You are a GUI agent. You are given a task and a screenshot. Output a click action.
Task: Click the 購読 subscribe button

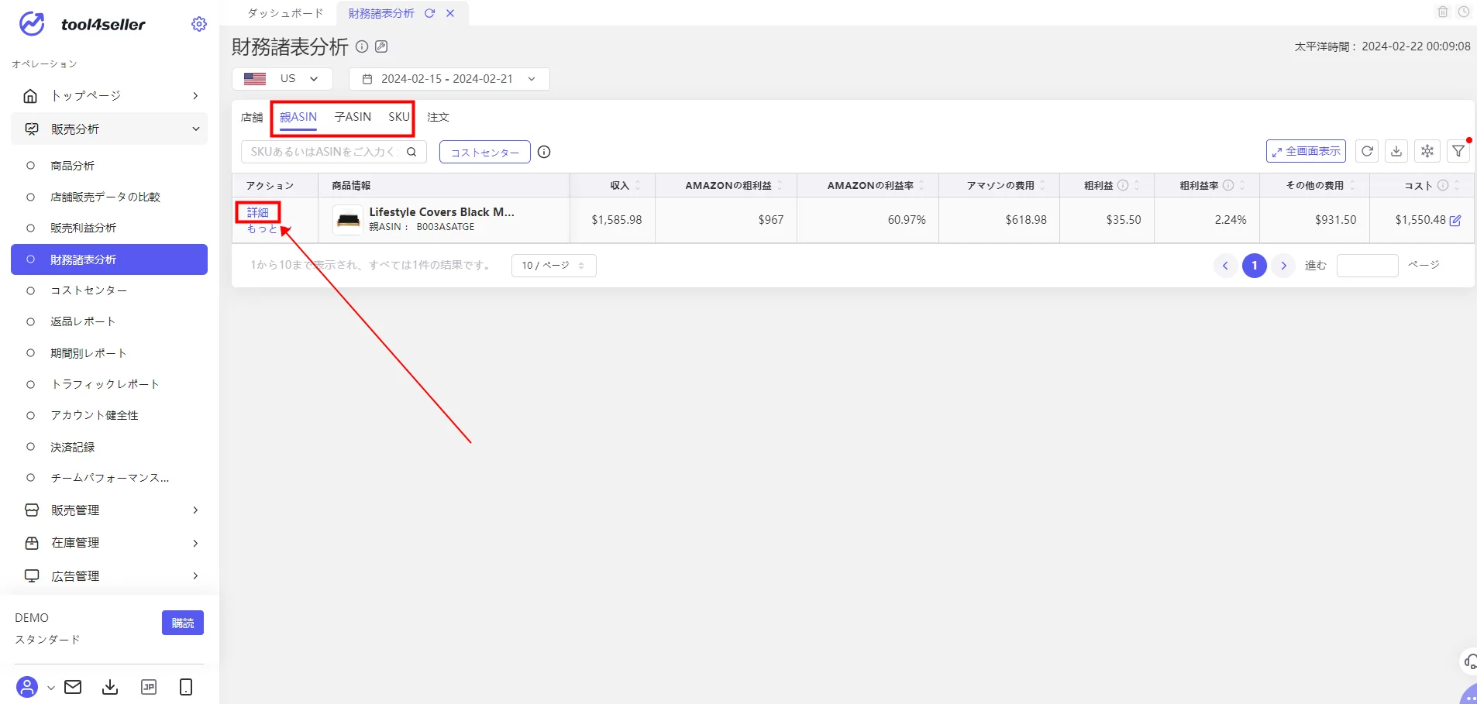183,623
